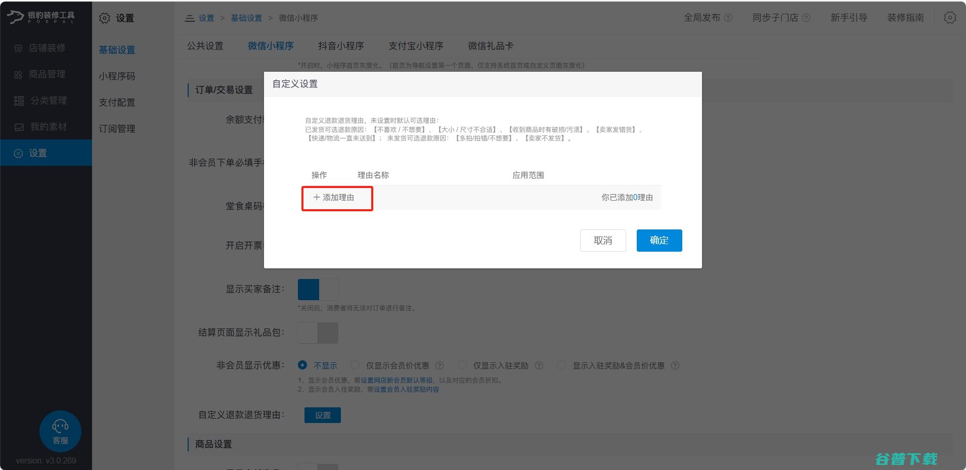The width and height of the screenshot is (966, 470).
Task: Select the 仅显示会员价优惠 radio option
Action: pyautogui.click(x=355, y=365)
